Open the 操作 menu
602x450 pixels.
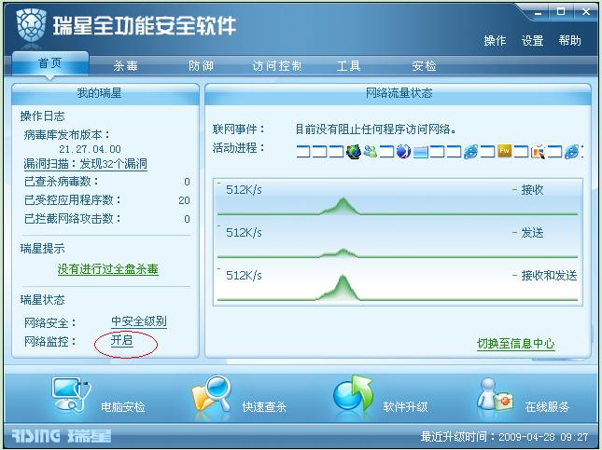pyautogui.click(x=495, y=40)
